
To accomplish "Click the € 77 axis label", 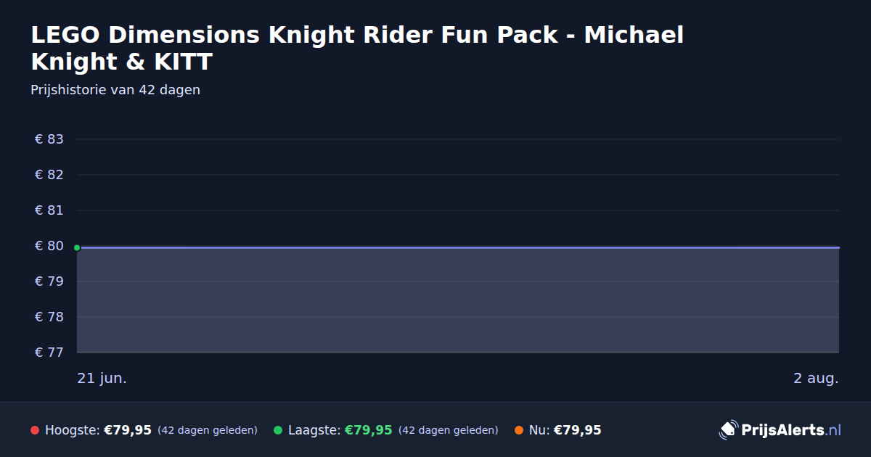I will click(x=49, y=353).
